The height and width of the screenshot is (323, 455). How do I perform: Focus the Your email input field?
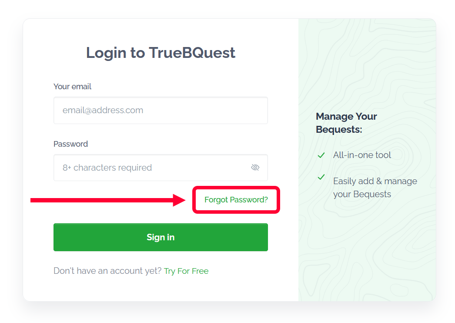pyautogui.click(x=161, y=111)
